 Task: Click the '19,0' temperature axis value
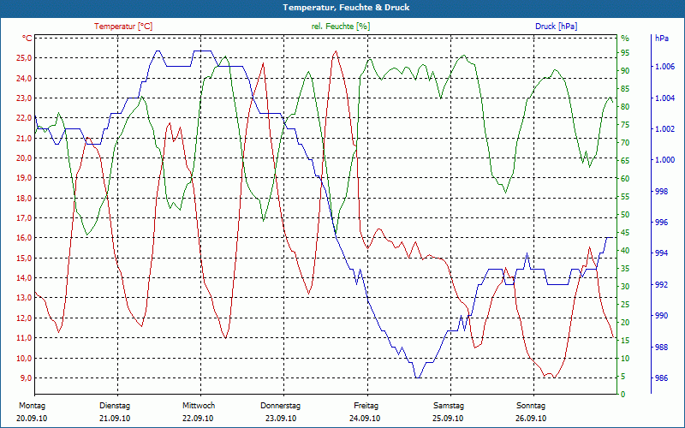click(x=25, y=178)
